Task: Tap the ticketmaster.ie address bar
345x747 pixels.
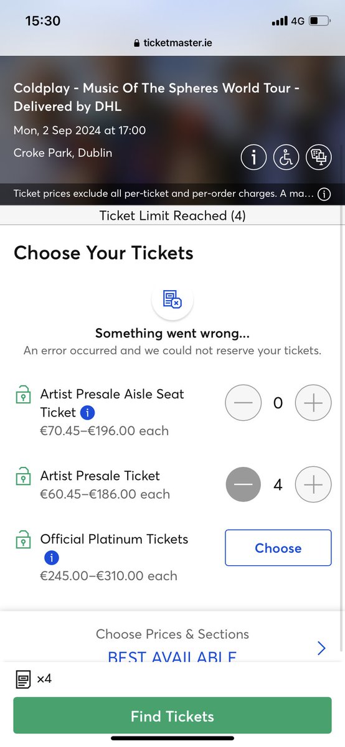Action: [172, 44]
